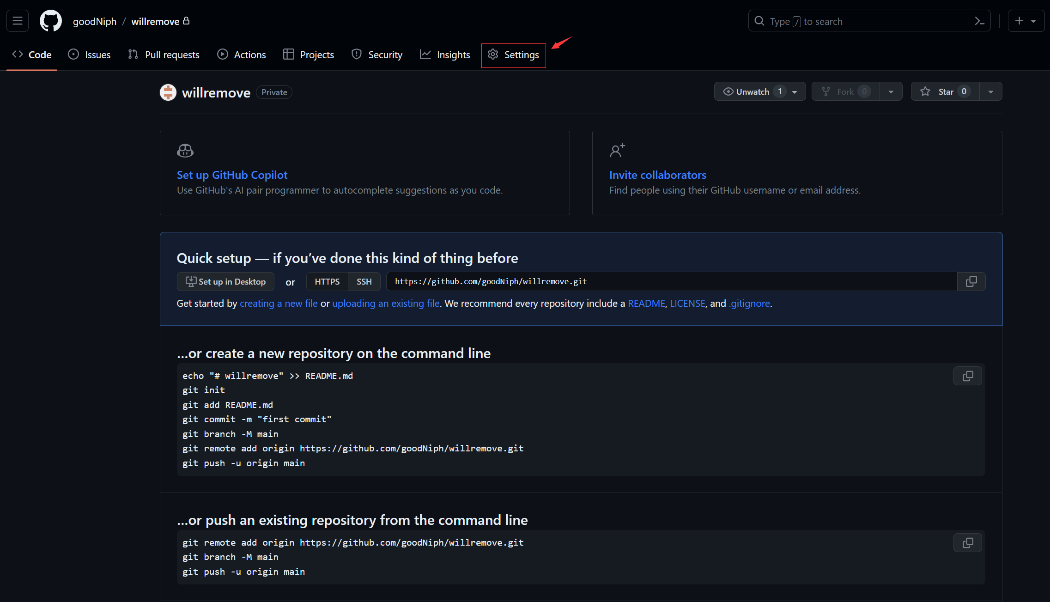Select the SSH clone protocol
Image resolution: width=1050 pixels, height=602 pixels.
click(x=364, y=281)
